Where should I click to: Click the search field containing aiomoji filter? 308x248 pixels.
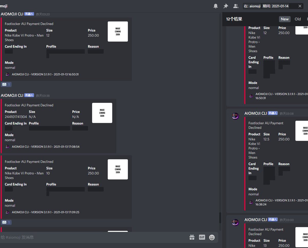(273, 6)
